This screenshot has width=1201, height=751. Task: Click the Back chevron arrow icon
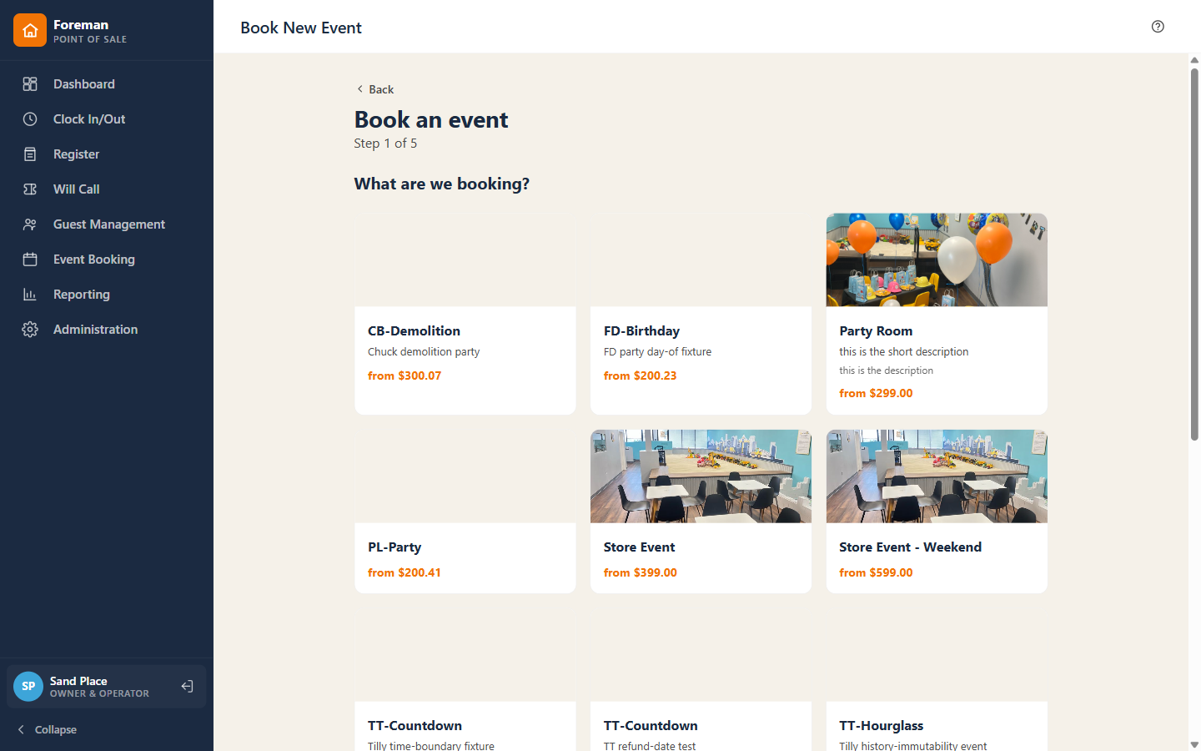pos(359,89)
